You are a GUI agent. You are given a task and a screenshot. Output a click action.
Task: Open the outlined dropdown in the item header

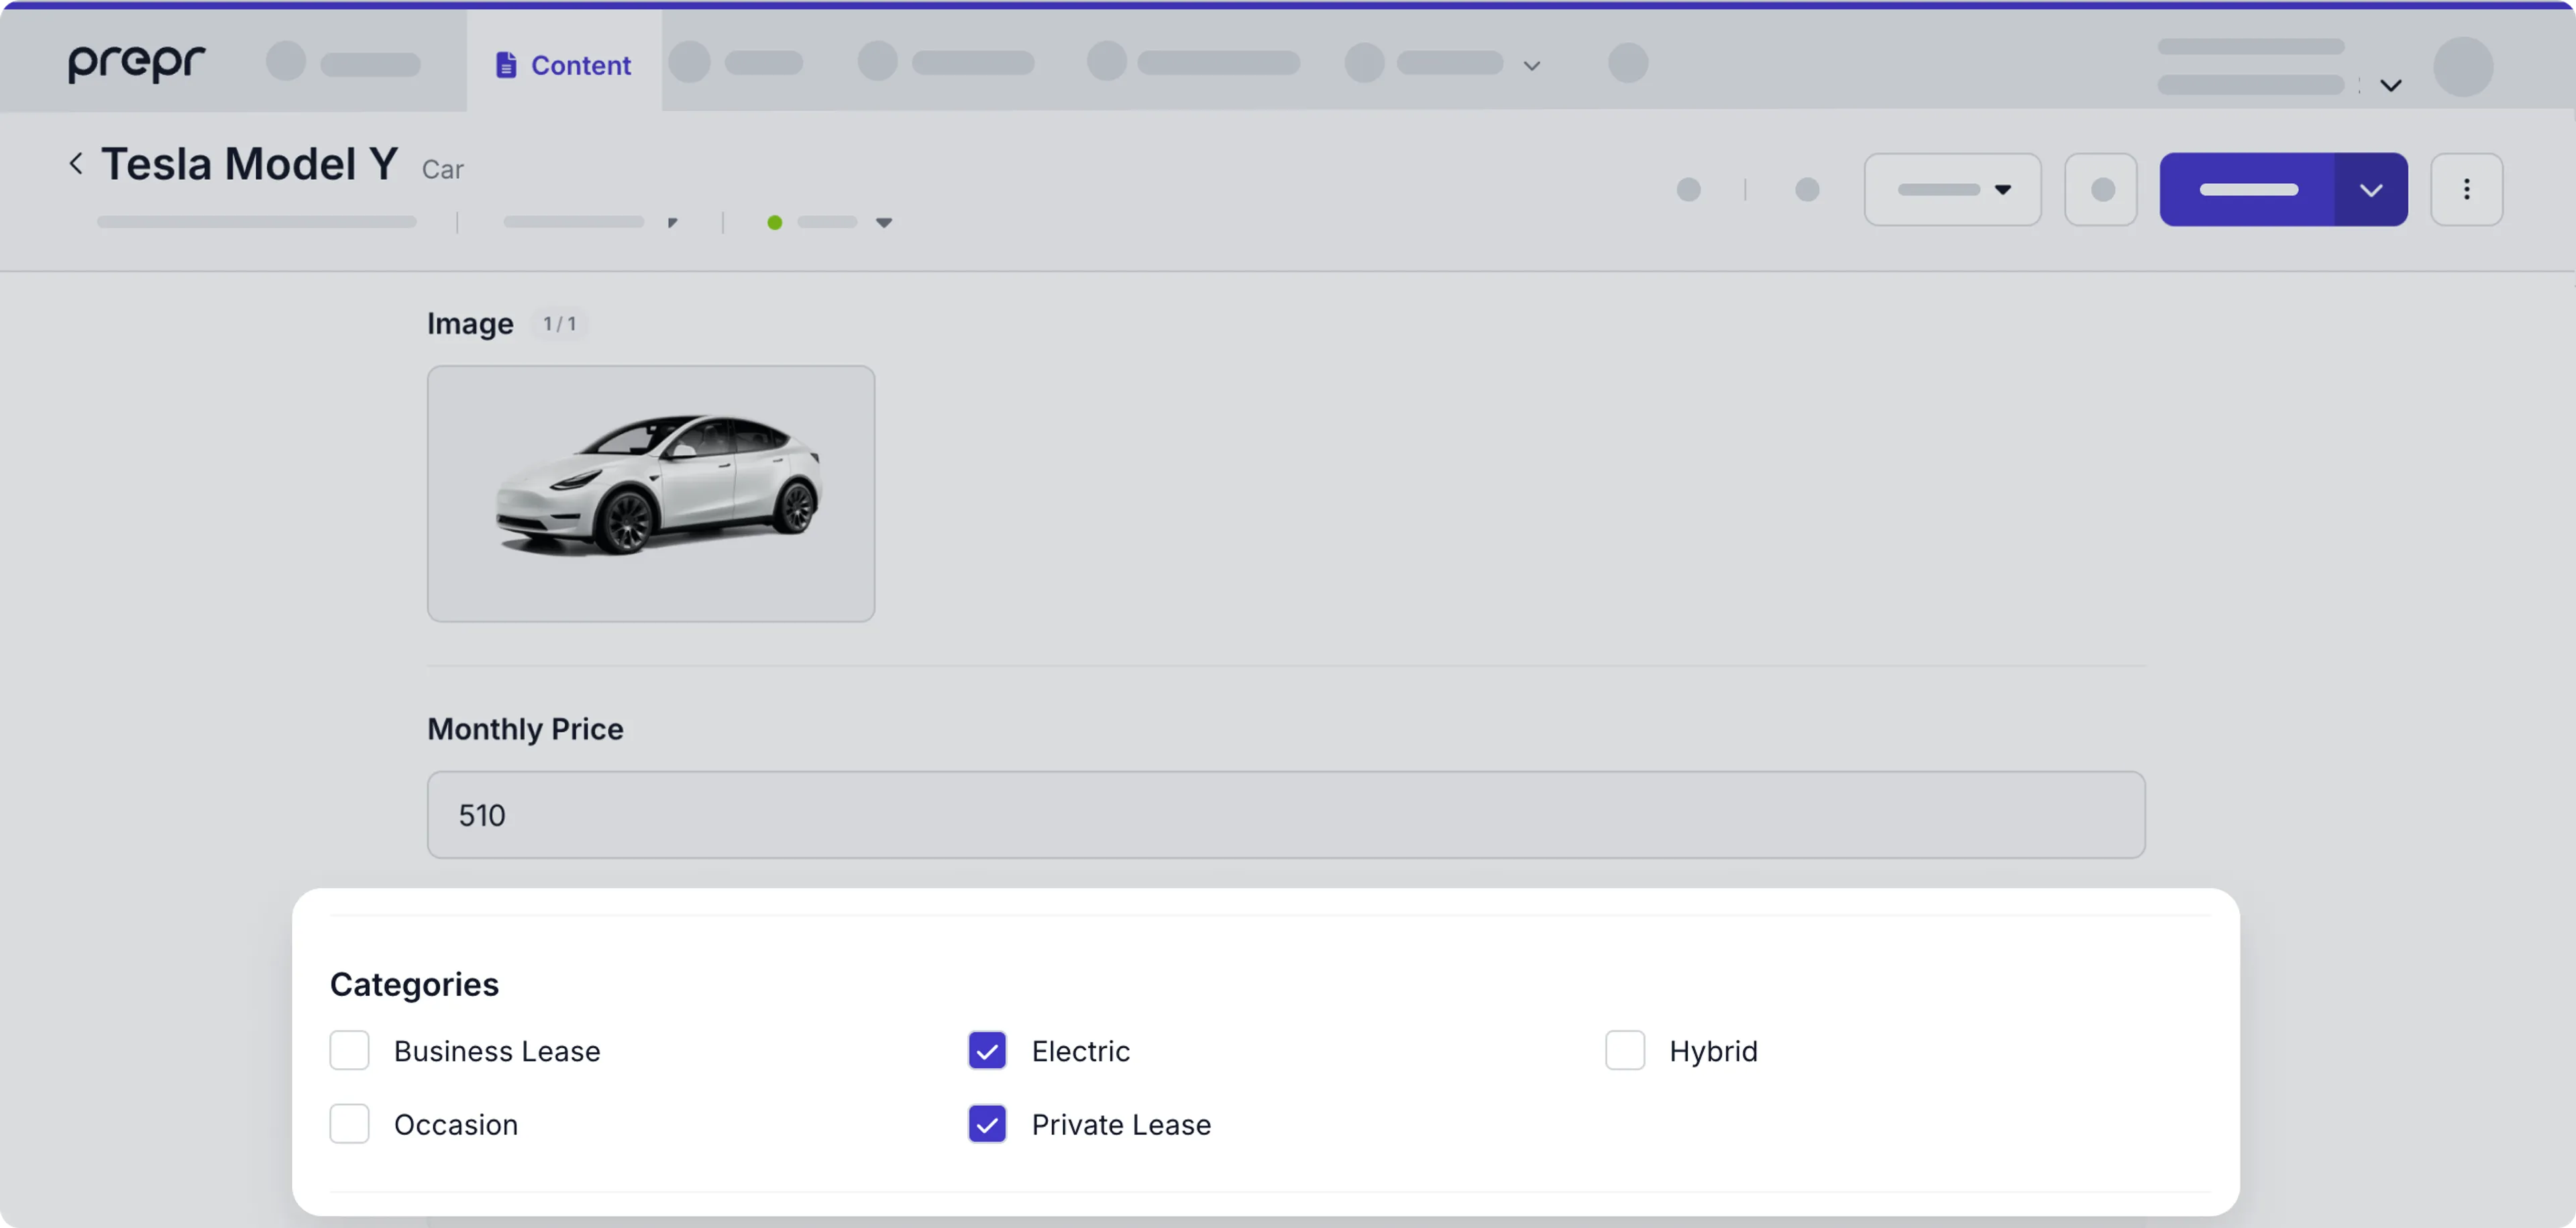tap(1952, 190)
